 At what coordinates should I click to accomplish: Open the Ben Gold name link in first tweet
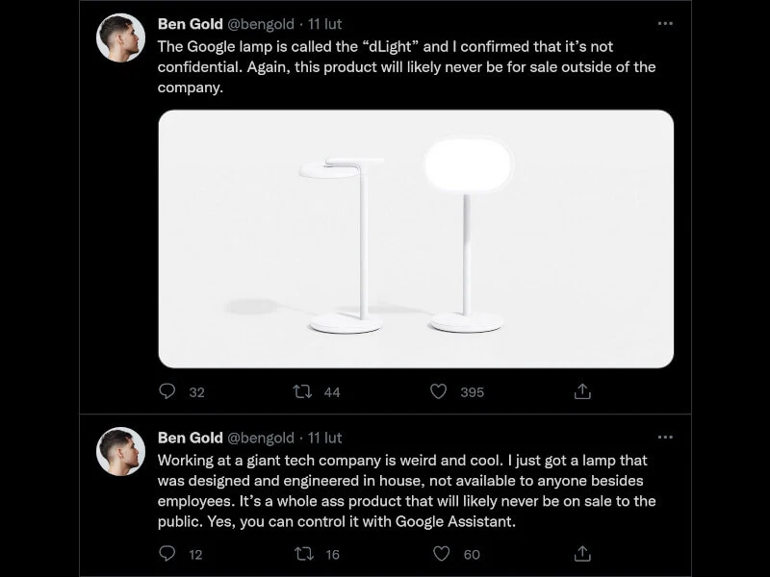pyautogui.click(x=190, y=24)
